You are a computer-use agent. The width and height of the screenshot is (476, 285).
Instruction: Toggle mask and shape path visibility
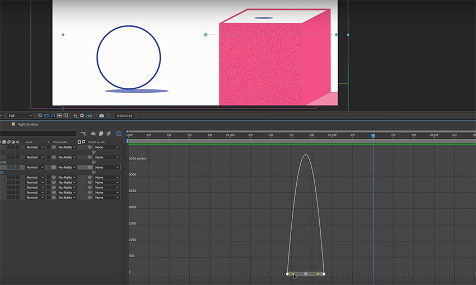point(53,116)
